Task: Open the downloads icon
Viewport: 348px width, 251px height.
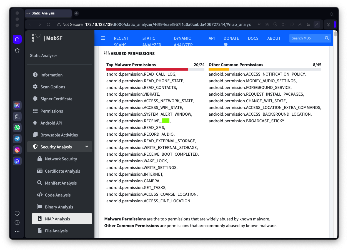Action: (300, 24)
